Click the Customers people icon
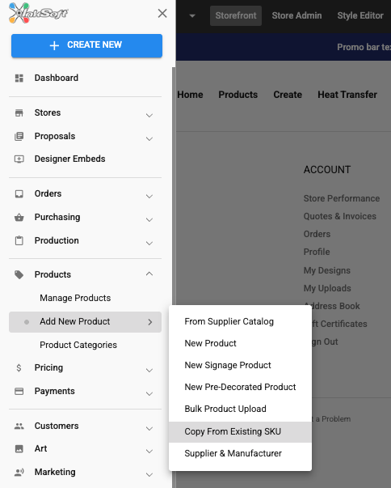The width and height of the screenshot is (391, 488). [x=19, y=426]
